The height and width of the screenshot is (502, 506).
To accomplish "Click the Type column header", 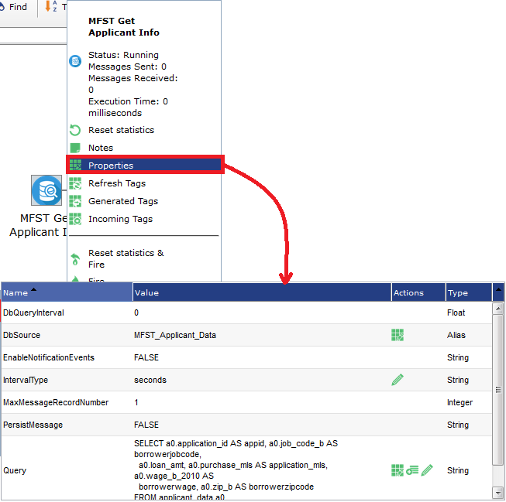I will [x=469, y=292].
